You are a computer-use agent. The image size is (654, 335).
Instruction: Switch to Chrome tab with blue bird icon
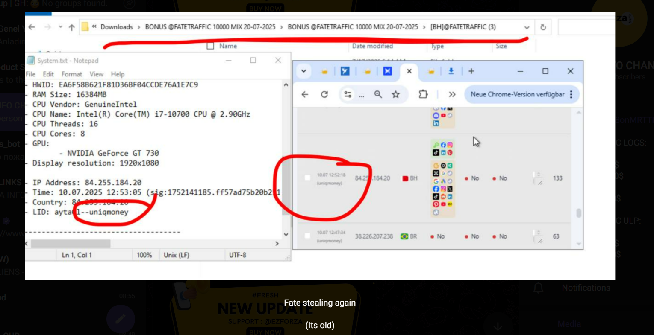(x=345, y=71)
